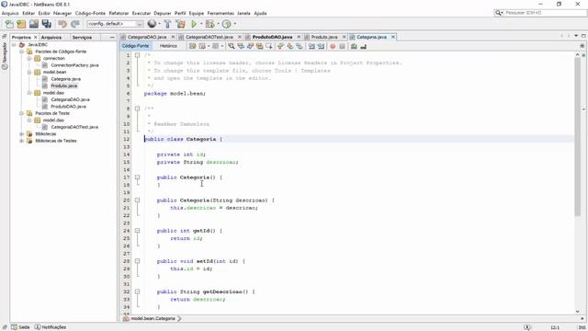Viewport: 588px width, 331px height.
Task: Select ConnectionFactory.java in the project tree
Action: tap(74, 65)
